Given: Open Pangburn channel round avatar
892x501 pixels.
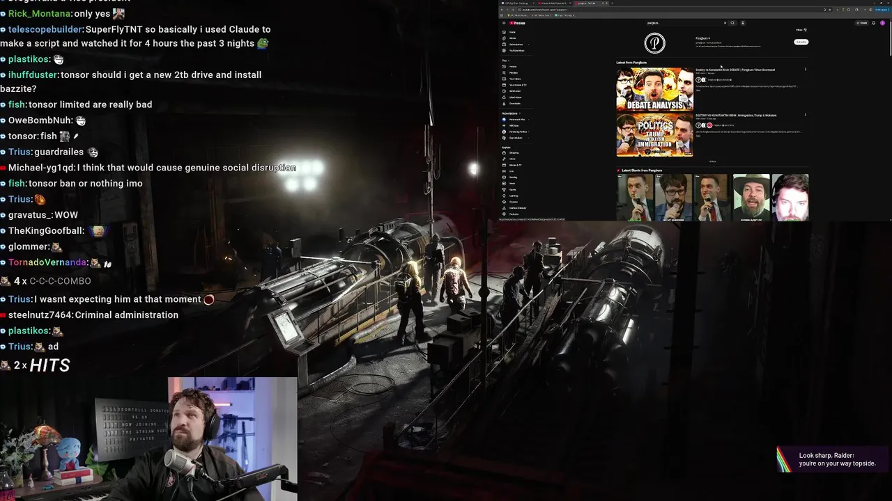Looking at the screenshot, I should (654, 43).
